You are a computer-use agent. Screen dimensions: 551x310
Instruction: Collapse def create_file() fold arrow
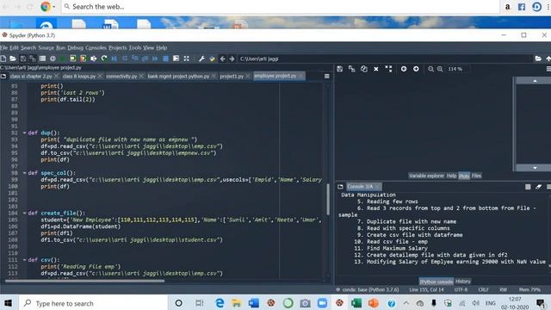[24, 213]
